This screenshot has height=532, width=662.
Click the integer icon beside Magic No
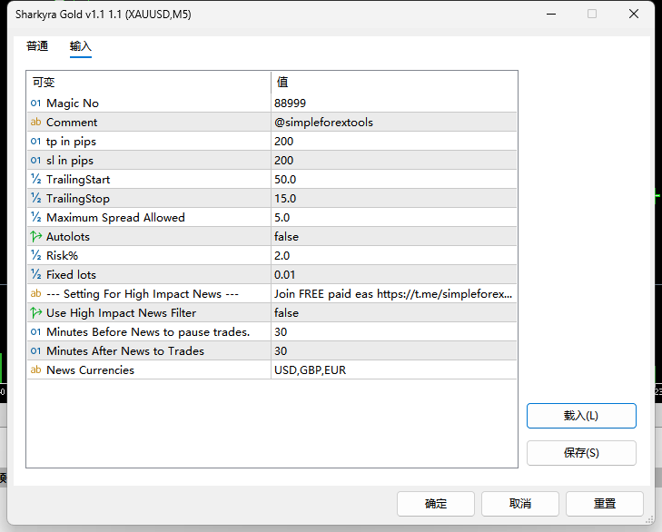pos(36,103)
